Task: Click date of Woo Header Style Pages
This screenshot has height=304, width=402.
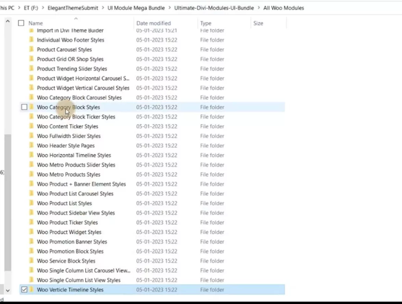Action: (157, 145)
